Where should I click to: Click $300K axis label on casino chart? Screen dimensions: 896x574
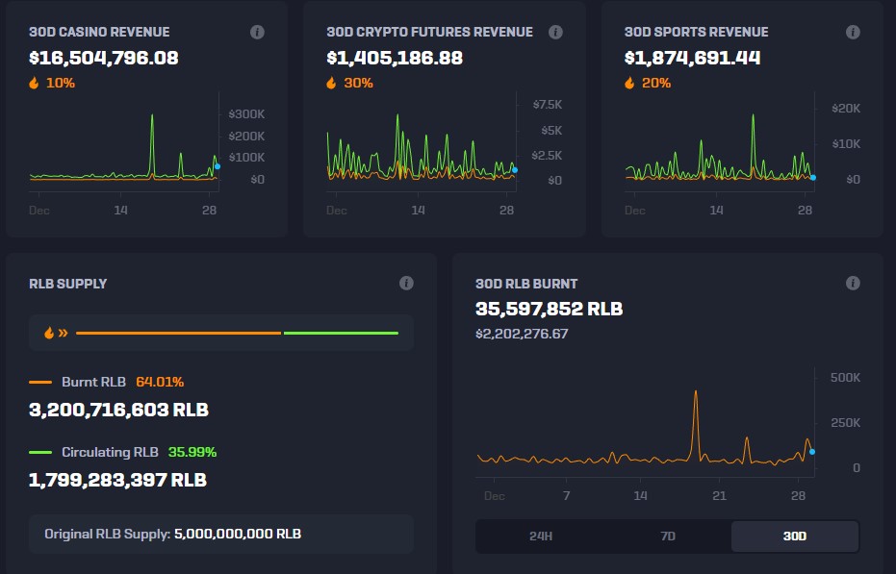click(246, 114)
